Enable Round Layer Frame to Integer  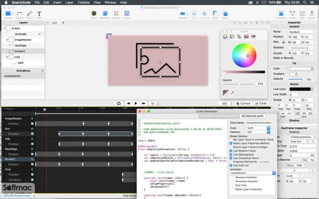tap(231, 147)
